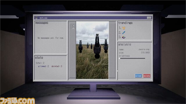The width and height of the screenshot is (186, 104).
Task: Minimize the work.exe window
Action: [x=149, y=18]
